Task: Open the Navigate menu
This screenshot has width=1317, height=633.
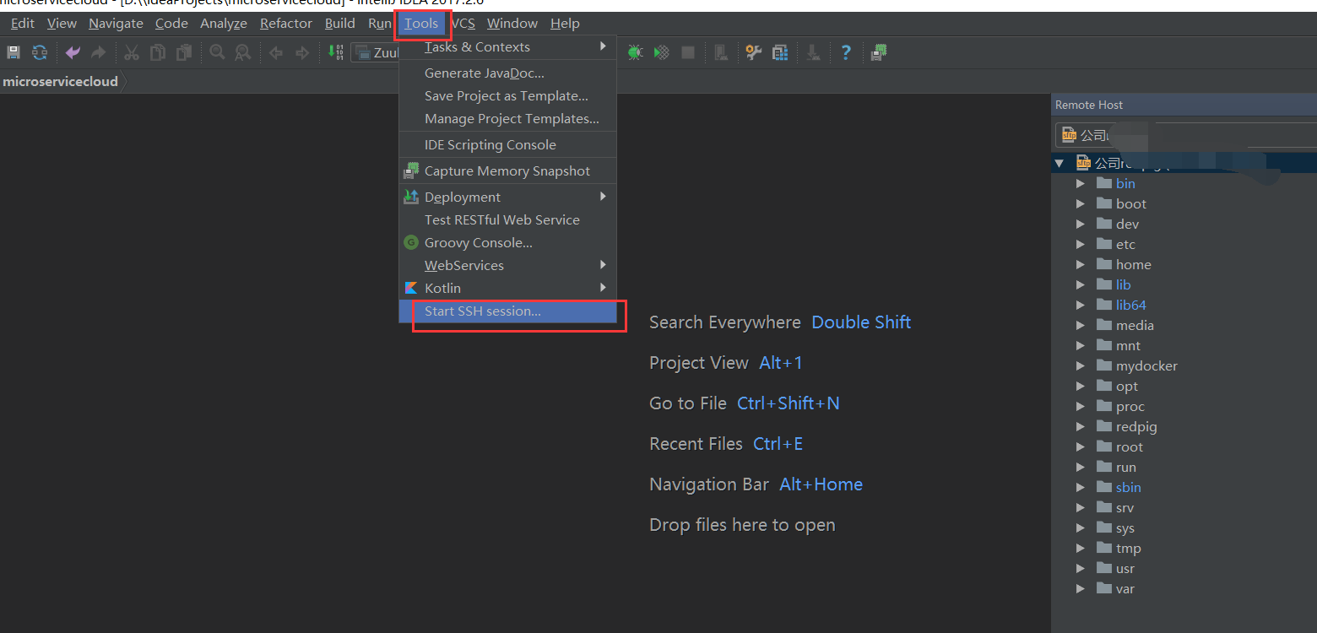Action: click(116, 23)
